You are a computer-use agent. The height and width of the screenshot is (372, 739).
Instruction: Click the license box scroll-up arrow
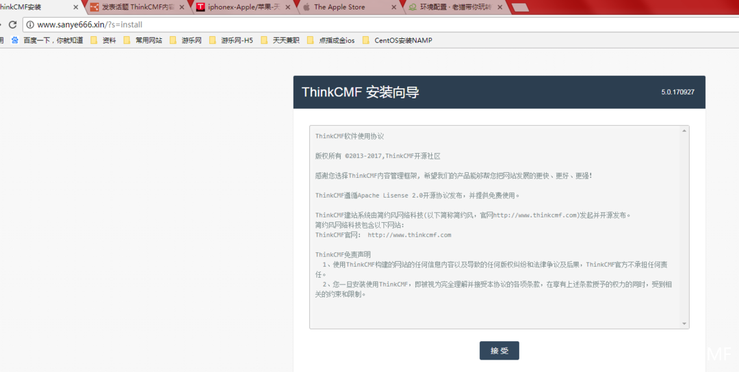[684, 131]
